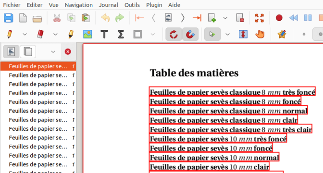
Task: Open the Vue menu
Action: coord(53,5)
